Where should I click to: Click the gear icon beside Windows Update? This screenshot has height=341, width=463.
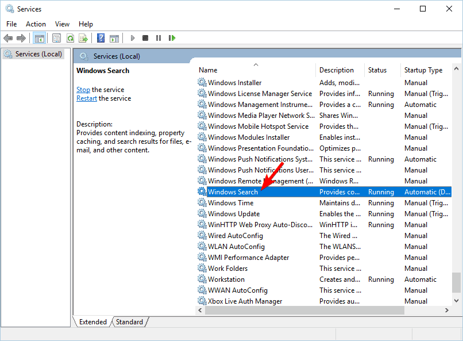tap(202, 213)
